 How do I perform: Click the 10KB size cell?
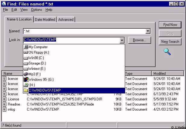coord(118,109)
